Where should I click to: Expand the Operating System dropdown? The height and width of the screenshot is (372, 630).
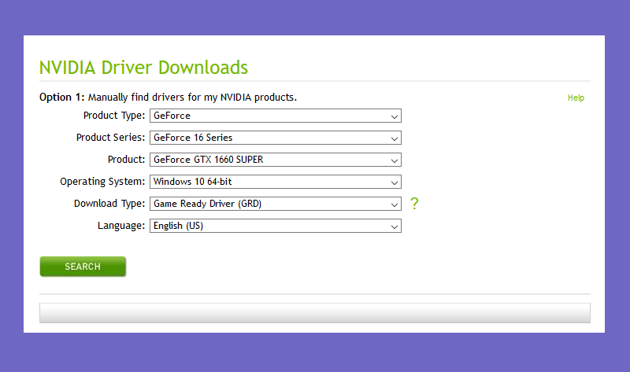click(x=275, y=182)
